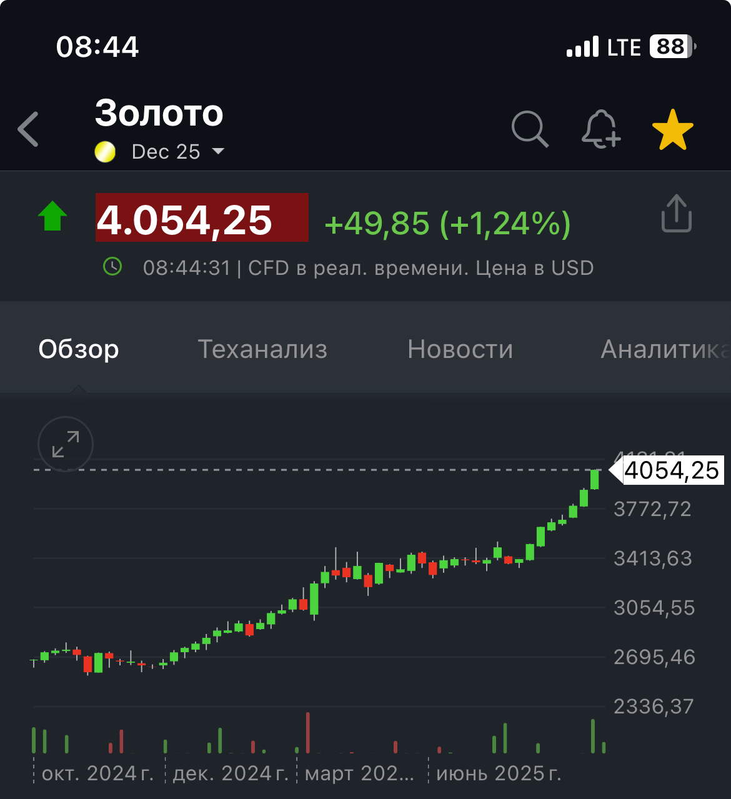Tap the +49,85 (+1,24%) change text
This screenshot has width=731, height=799.
[447, 223]
